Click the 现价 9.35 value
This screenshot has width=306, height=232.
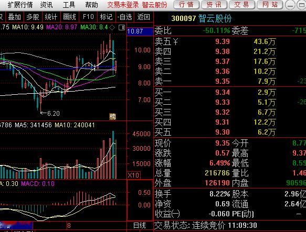(223, 143)
